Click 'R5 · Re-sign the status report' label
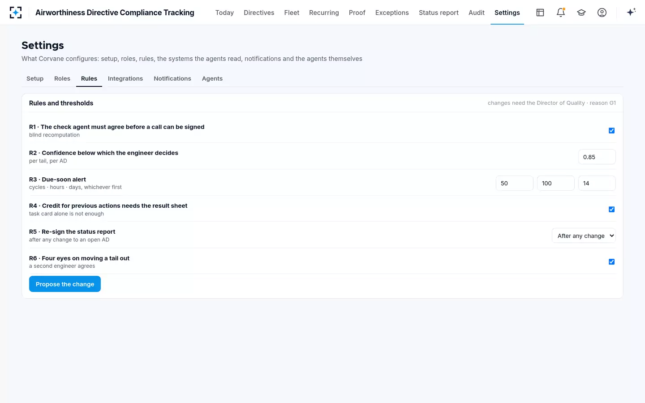Image resolution: width=645 pixels, height=403 pixels. 72,232
